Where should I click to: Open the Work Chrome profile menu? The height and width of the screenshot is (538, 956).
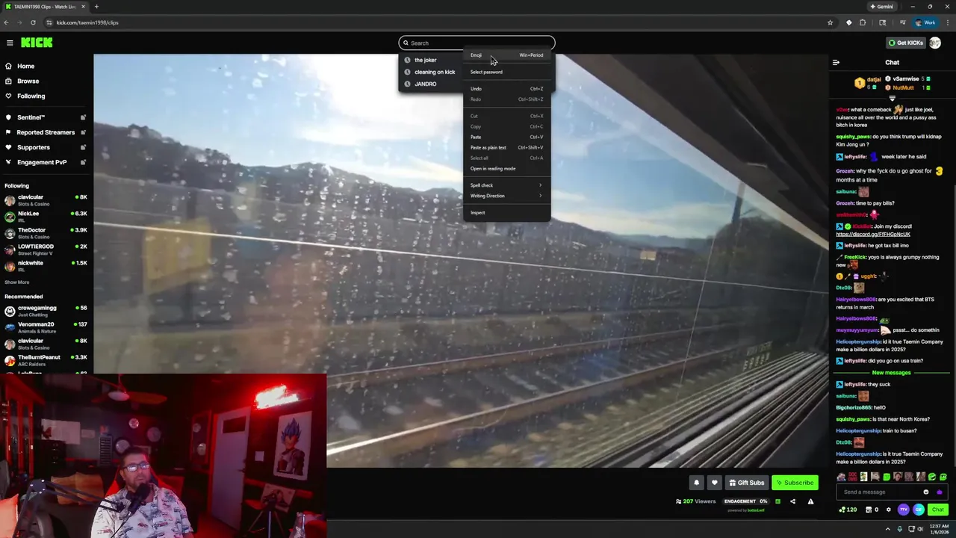click(925, 22)
